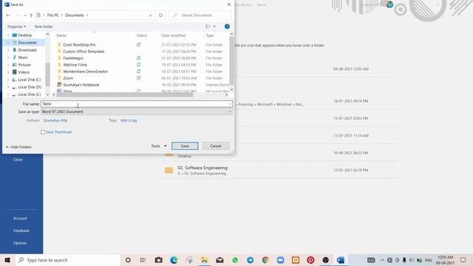Viewport: 473px width, 266px height.
Task: Click the sync status icon for FlashIntegro
Action: [138, 58]
